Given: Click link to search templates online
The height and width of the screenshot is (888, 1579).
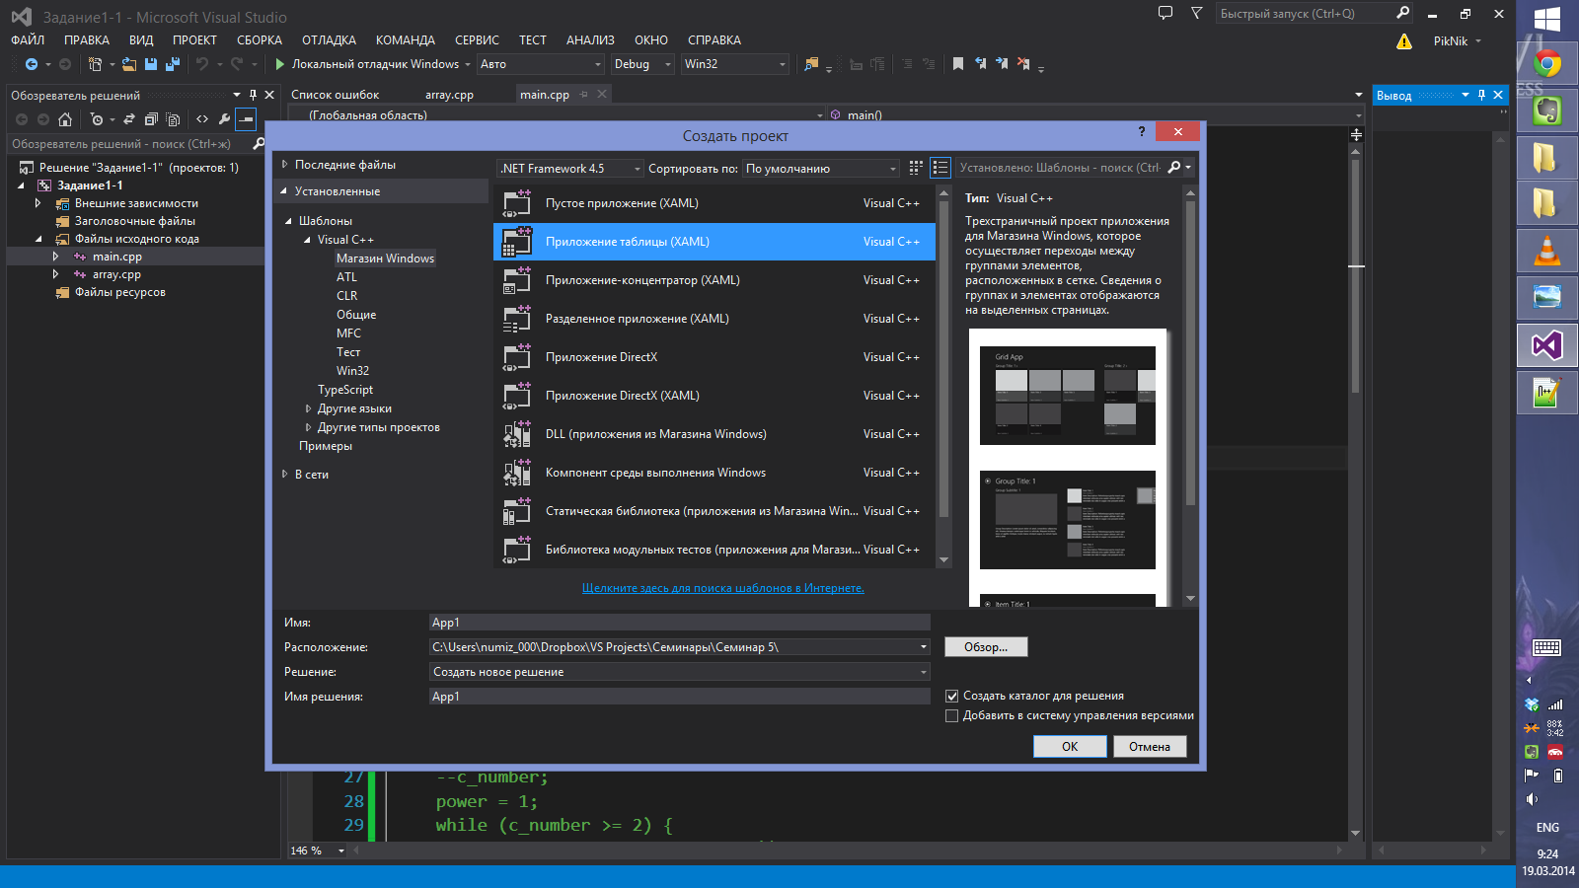Looking at the screenshot, I should tap(723, 588).
